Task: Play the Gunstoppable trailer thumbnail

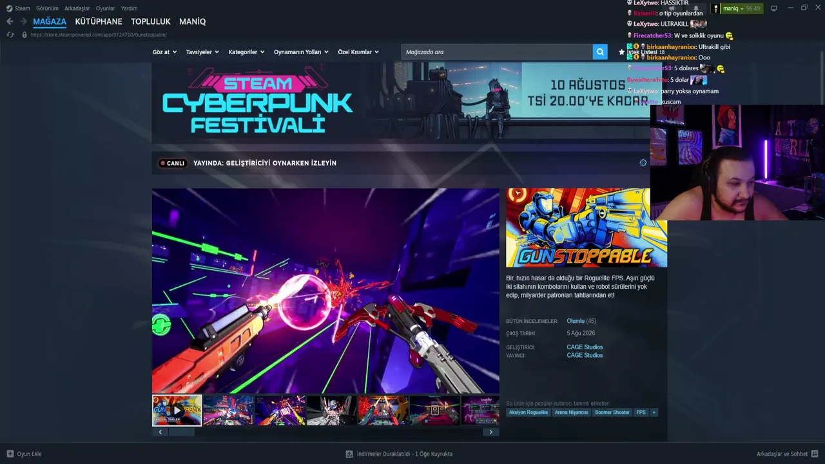Action: pos(177,411)
